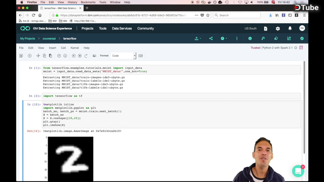The image size is (324, 182).
Task: Open the settings gear icon
Action: 278,28
